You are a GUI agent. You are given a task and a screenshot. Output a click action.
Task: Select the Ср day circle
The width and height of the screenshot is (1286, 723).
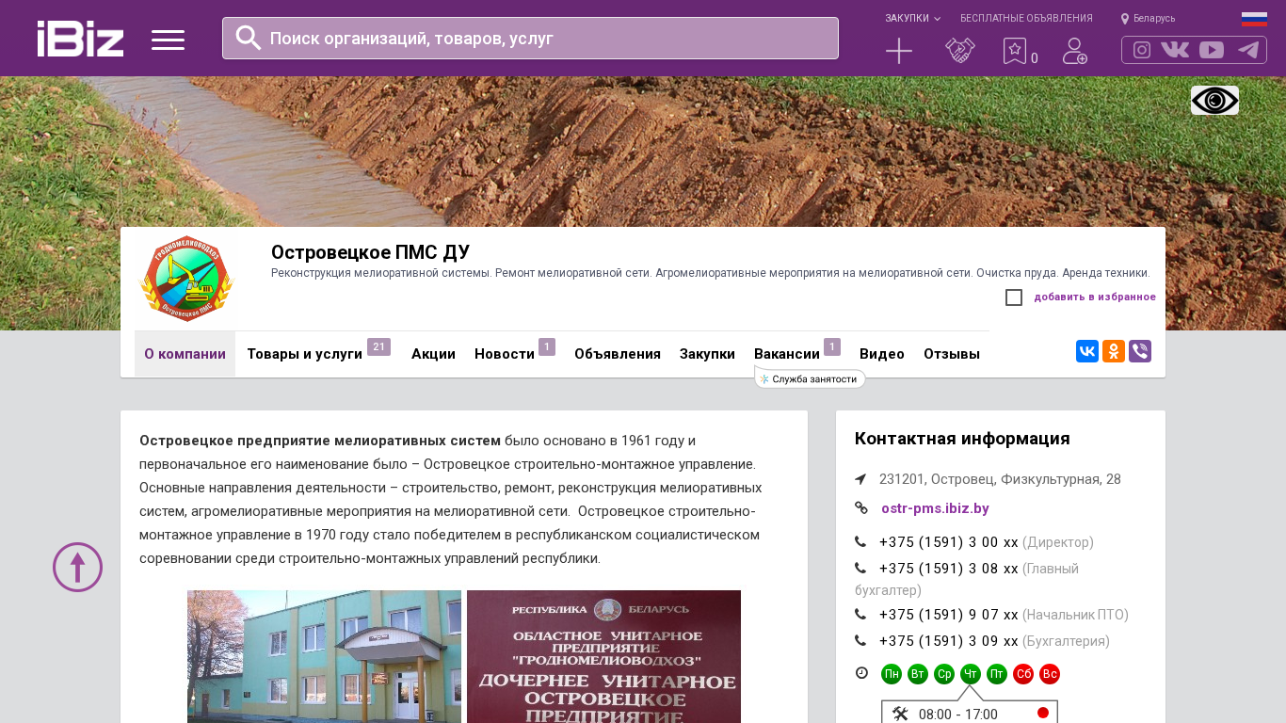click(x=944, y=674)
